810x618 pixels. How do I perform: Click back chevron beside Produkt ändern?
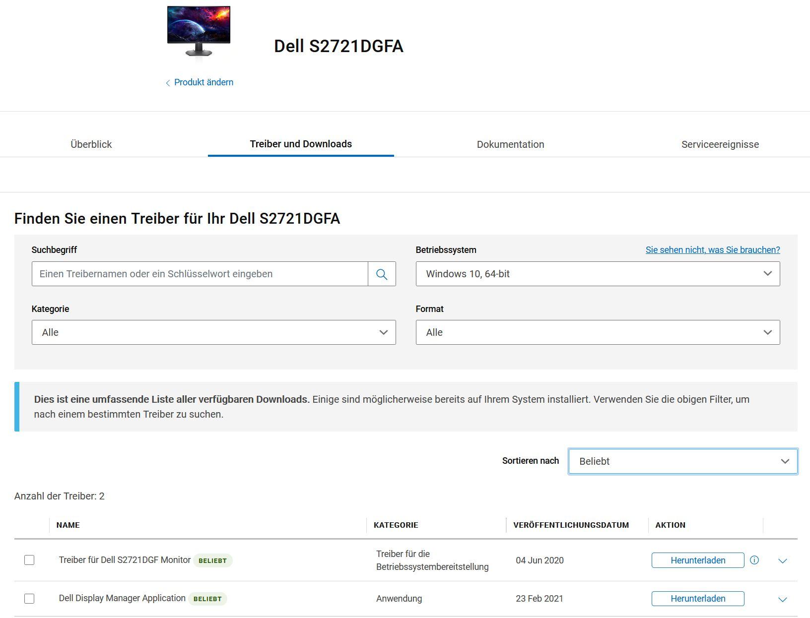(x=168, y=83)
